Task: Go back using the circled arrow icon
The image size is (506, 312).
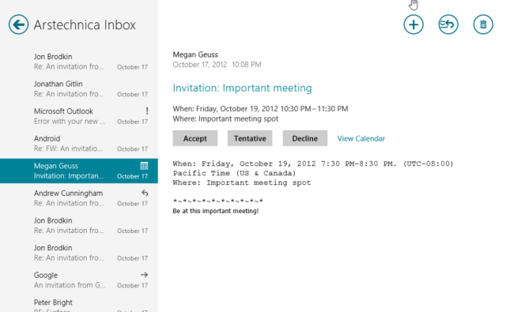Action: (x=18, y=24)
